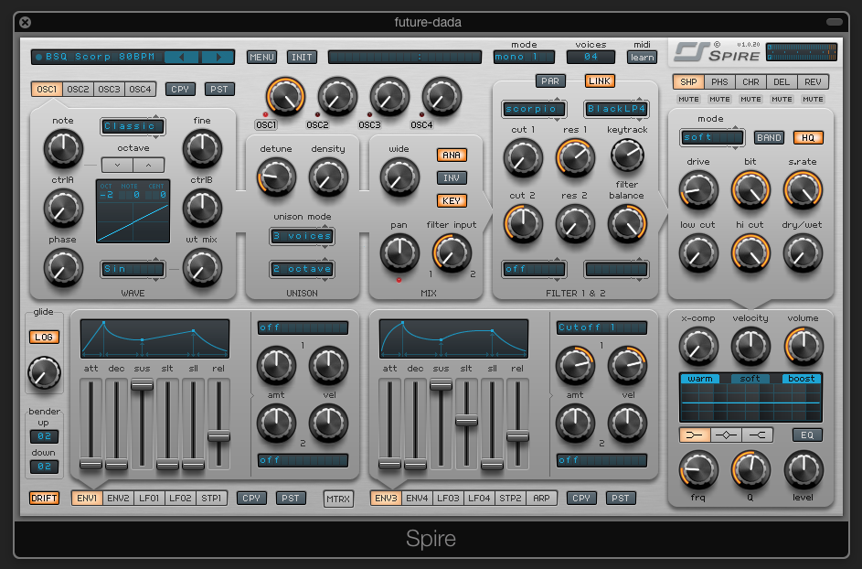Image resolution: width=862 pixels, height=569 pixels.
Task: Click the detune knob
Action: click(x=277, y=177)
